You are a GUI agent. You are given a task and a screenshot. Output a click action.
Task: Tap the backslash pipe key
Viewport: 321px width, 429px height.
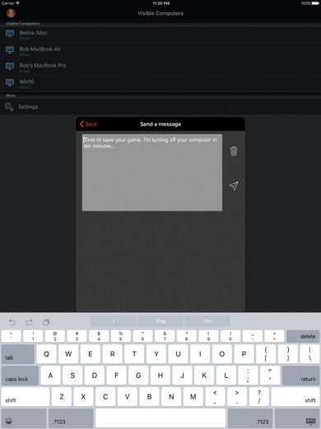pos(309,354)
